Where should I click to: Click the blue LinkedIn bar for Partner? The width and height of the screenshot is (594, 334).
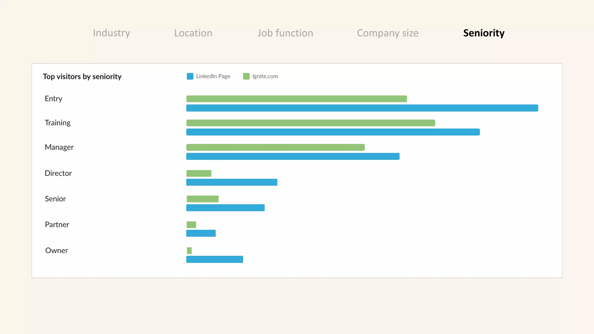coord(201,233)
